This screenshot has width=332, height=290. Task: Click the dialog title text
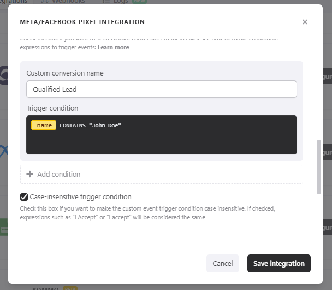[x=82, y=22]
